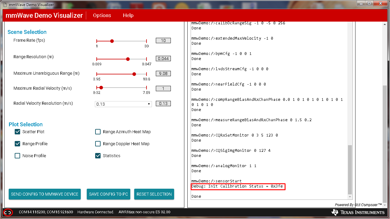Click the page scrollbar up arrow

pyautogui.click(x=385, y=24)
